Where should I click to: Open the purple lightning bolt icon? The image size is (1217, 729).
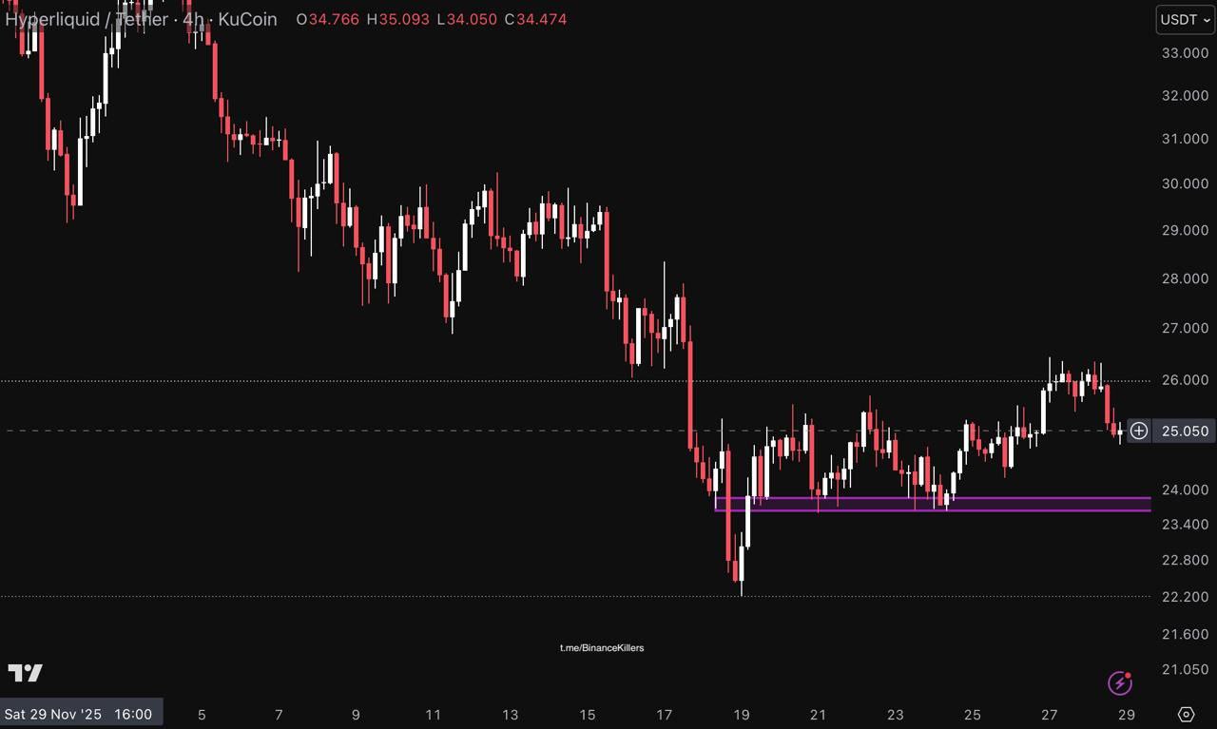coord(1120,682)
